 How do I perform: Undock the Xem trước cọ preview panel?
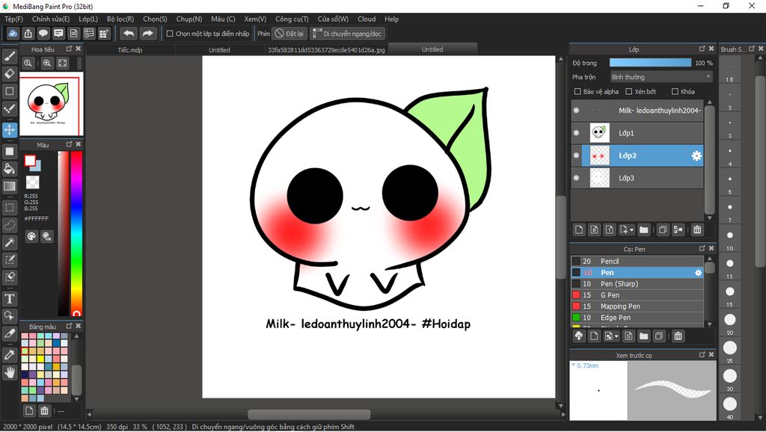point(702,355)
